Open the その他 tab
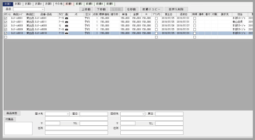 click(59, 4)
